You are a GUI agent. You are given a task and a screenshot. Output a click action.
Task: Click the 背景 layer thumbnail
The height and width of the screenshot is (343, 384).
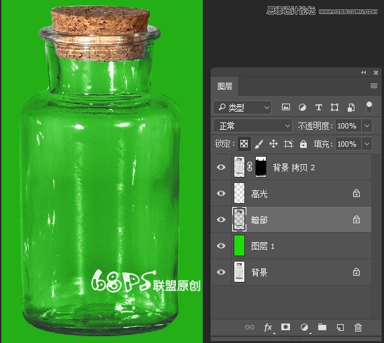click(x=239, y=272)
